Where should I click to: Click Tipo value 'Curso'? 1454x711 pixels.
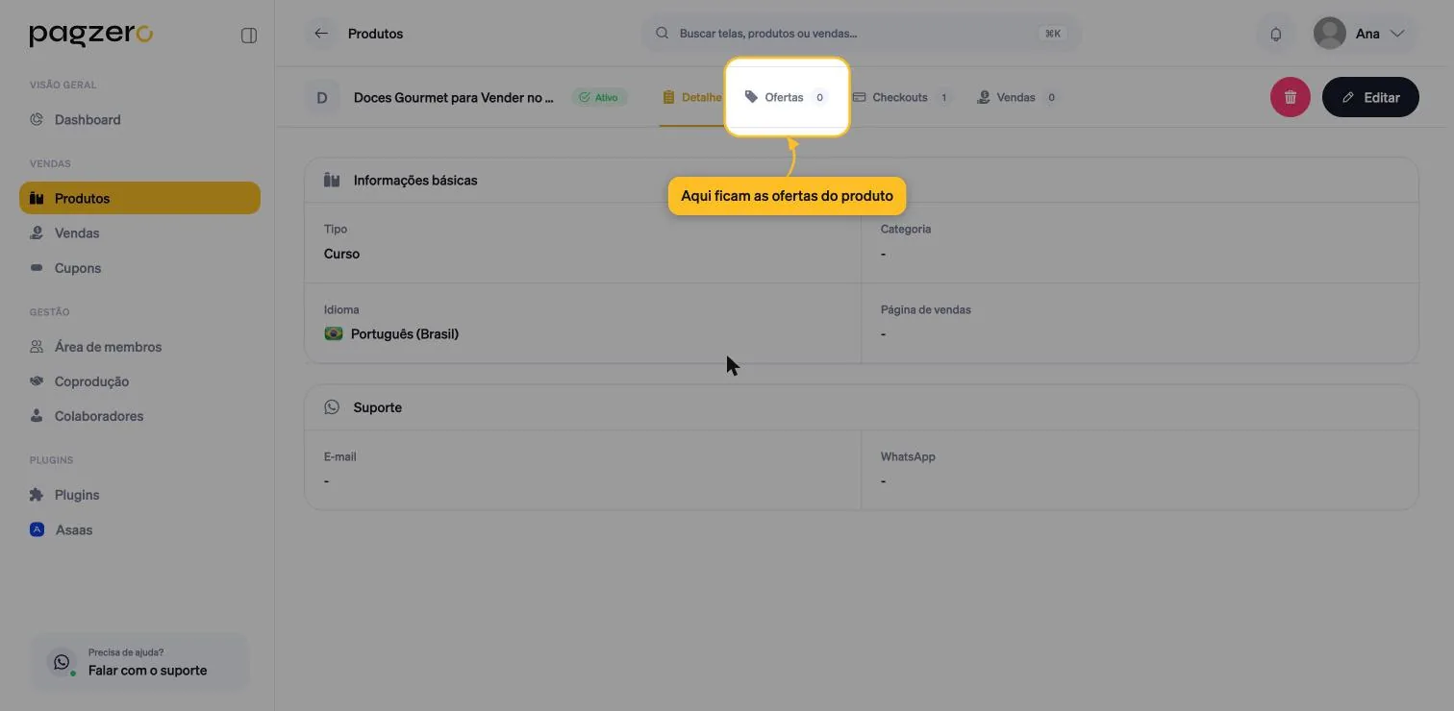pos(341,254)
